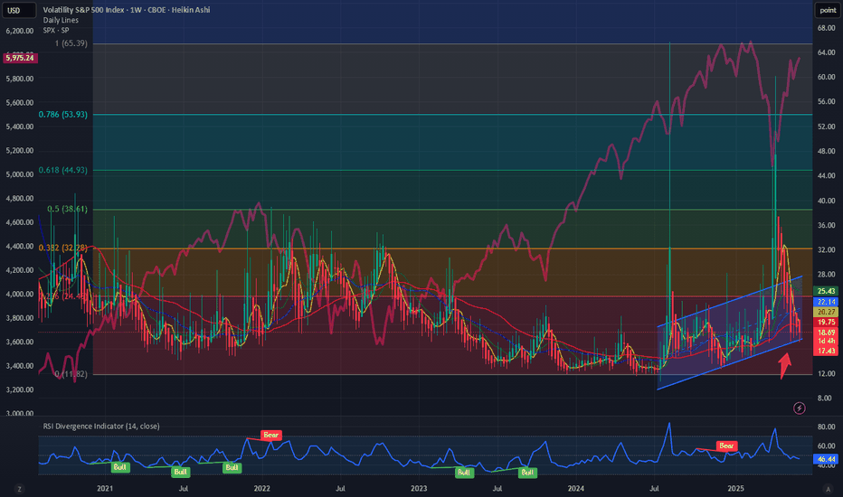843x497 pixels.
Task: Click the '1d 4h' countdown label
Action: [827, 342]
